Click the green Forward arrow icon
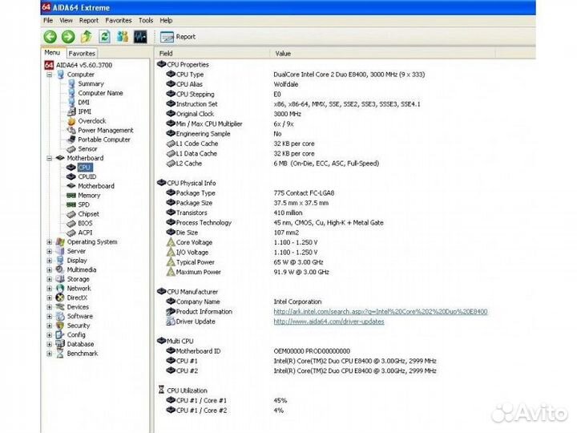577x433 pixels. 68,37
